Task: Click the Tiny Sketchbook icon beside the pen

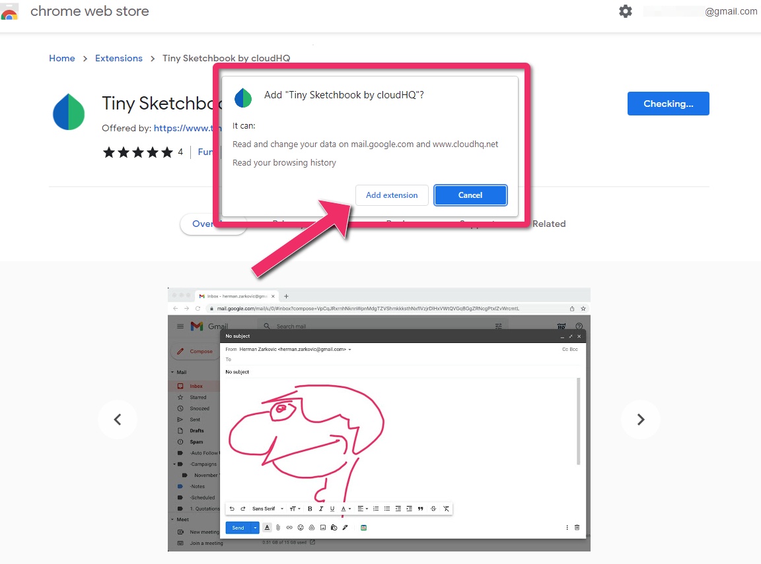Action: pos(363,528)
